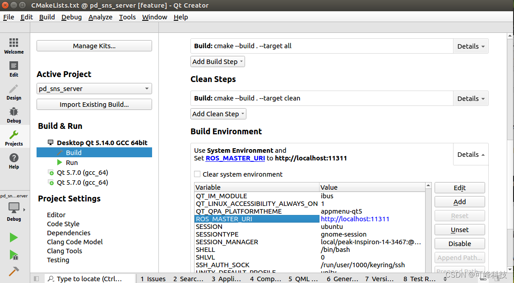Open the 7 Version Control pane
The image size is (514, 283).
[379, 279]
